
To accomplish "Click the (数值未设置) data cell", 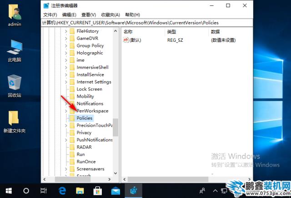I will (x=223, y=40).
